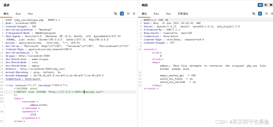Click the Sec-Fetch-Site same-origin header
The width and height of the screenshot is (273, 127).
27,59
